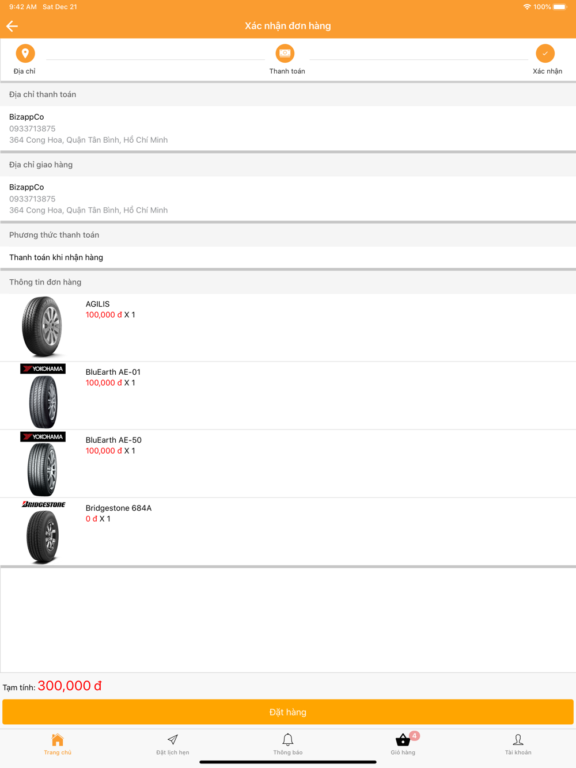Tap the Đặt hàng order button
This screenshot has width=576, height=768.
click(288, 712)
